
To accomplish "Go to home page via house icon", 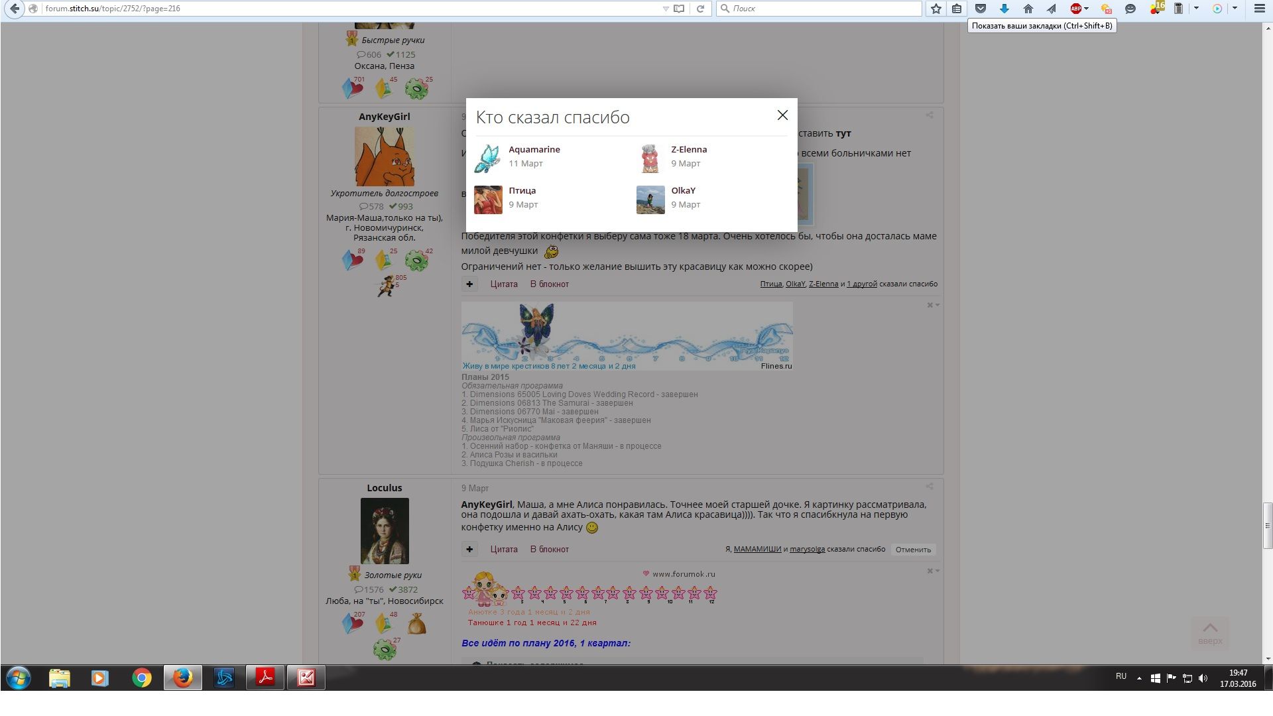I will pos(1028,9).
